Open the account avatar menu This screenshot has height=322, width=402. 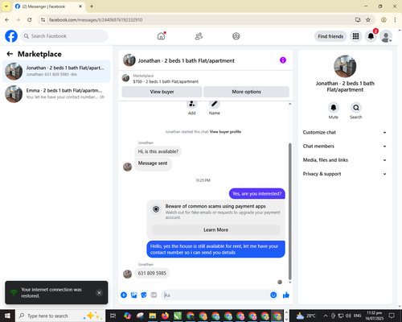[386, 36]
